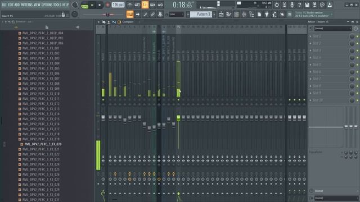360x202 pixels.
Task: Click the main volume knob
Action: click(x=75, y=5)
